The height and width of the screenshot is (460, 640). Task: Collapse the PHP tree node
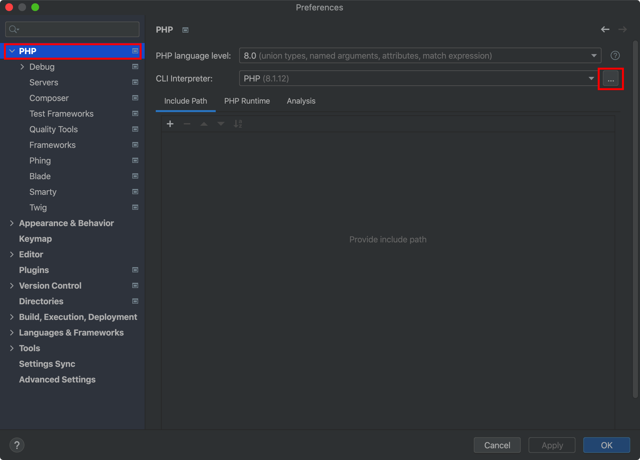[x=12, y=51]
